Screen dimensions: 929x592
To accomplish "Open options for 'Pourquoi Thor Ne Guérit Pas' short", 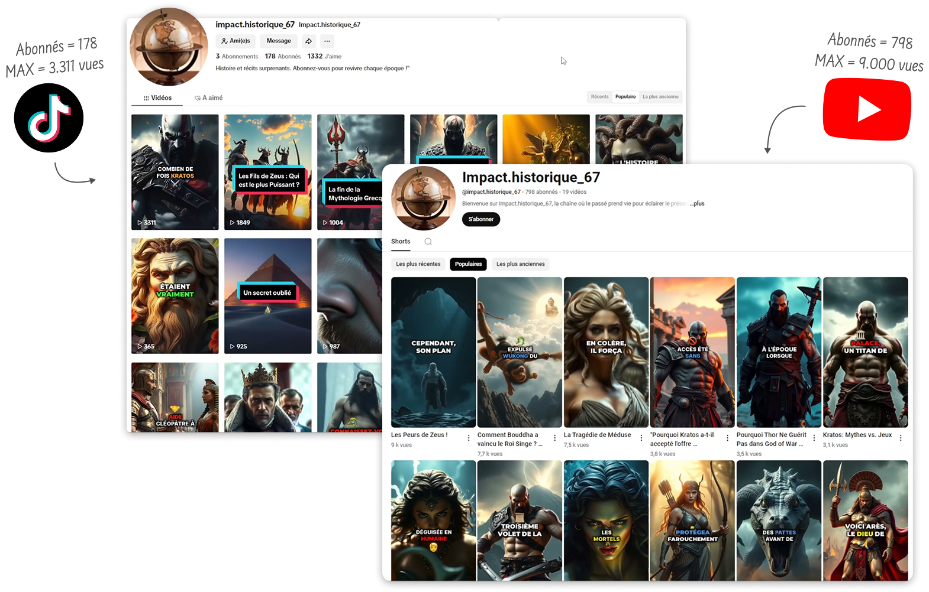I will pyautogui.click(x=814, y=438).
